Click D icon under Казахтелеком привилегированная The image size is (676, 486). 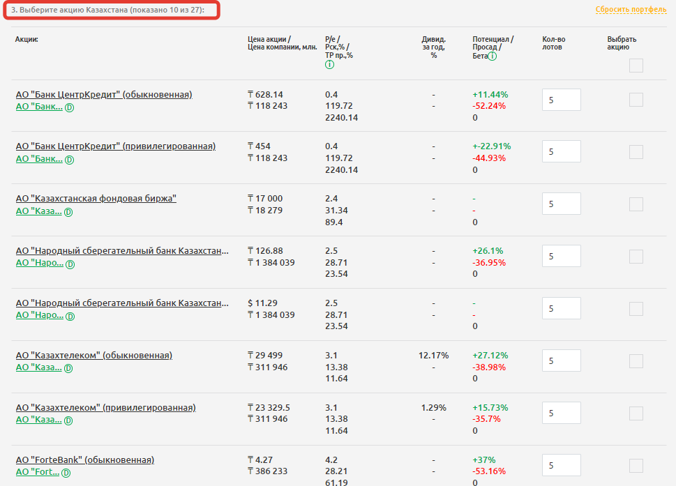(68, 420)
